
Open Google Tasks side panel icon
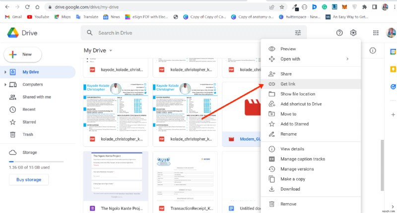pyautogui.click(x=393, y=87)
